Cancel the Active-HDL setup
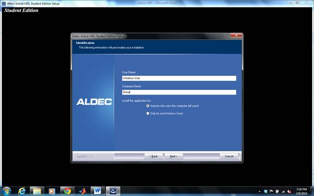314x196 pixels. [229, 156]
